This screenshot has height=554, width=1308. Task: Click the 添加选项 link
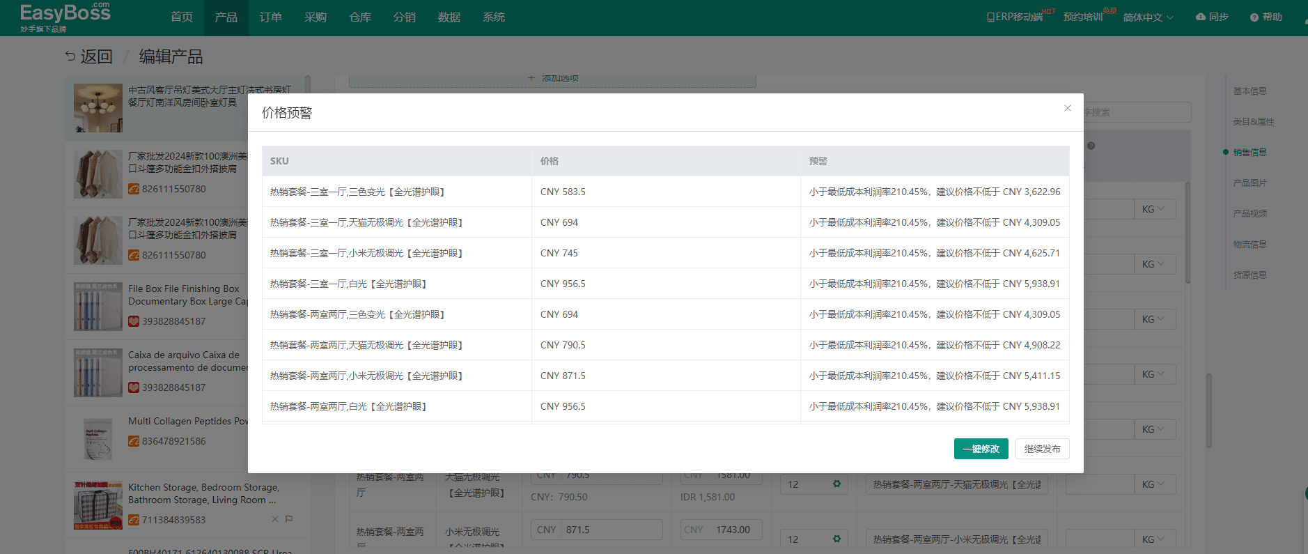(x=554, y=78)
